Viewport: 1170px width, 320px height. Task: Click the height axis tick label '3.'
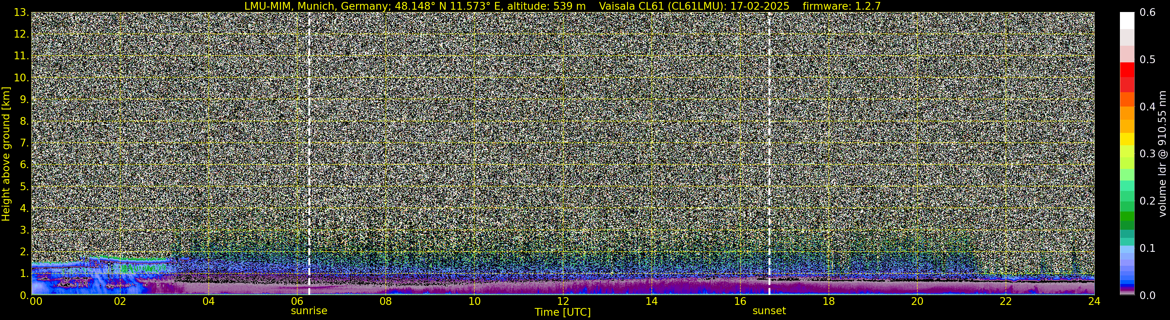(x=24, y=230)
